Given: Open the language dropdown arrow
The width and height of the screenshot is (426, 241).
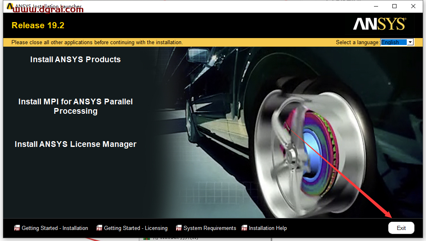Looking at the screenshot, I should click(x=410, y=42).
